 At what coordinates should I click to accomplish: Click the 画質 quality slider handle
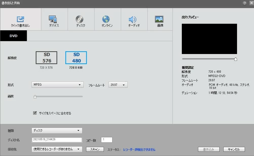[35, 97]
